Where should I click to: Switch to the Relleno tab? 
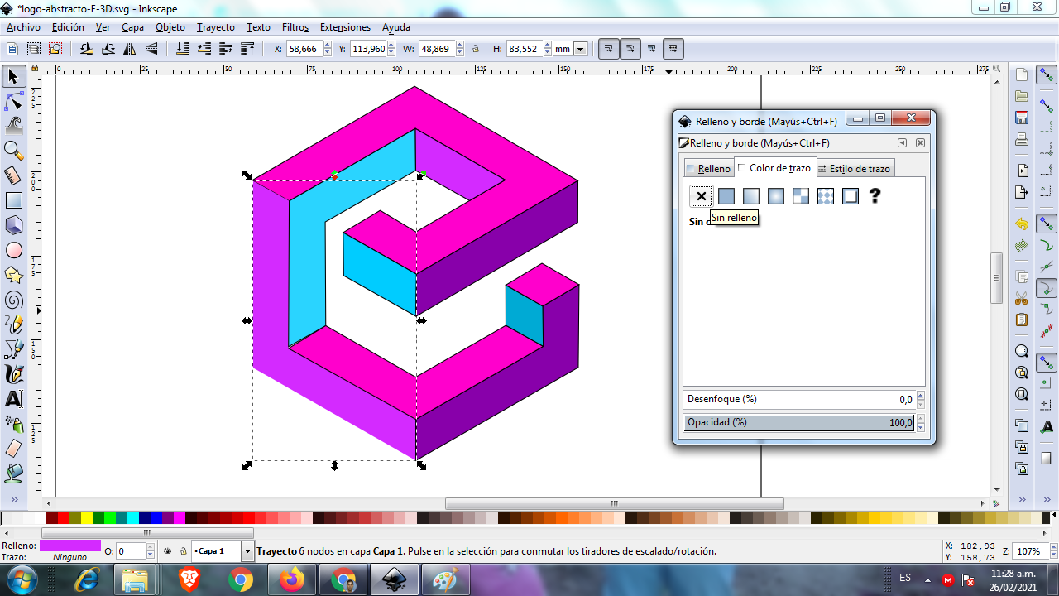click(708, 168)
